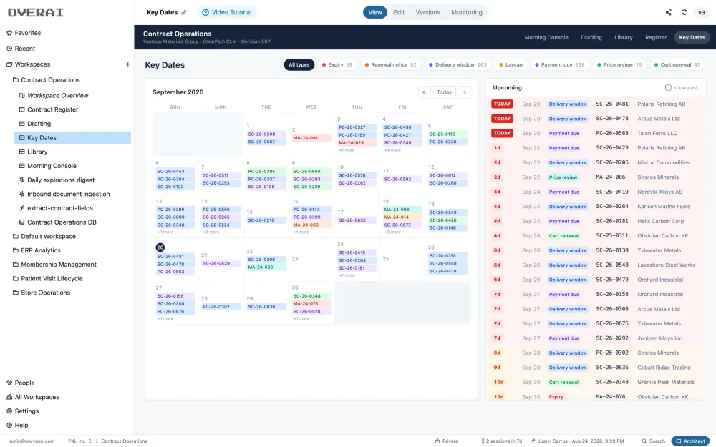This screenshot has width=716, height=447.
Task: Toggle the Renewal notice filter chip
Action: (x=390, y=65)
